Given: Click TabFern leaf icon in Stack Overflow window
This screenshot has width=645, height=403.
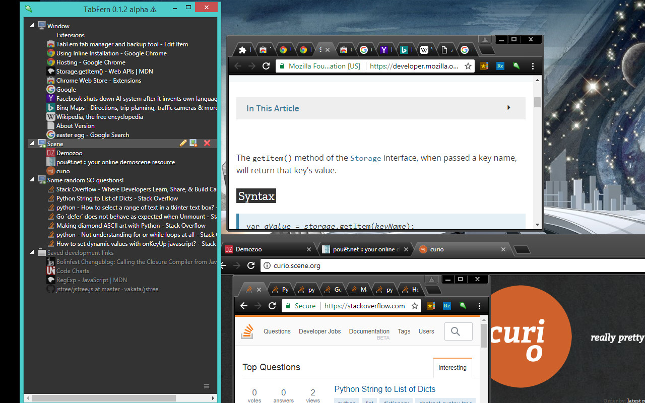Looking at the screenshot, I should click(x=463, y=306).
